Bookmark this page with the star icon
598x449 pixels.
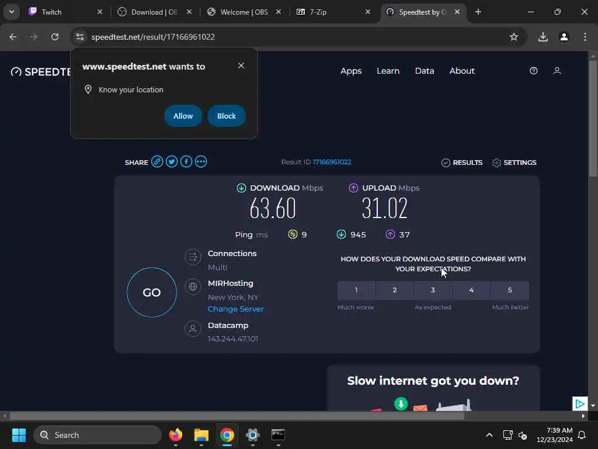pos(514,37)
